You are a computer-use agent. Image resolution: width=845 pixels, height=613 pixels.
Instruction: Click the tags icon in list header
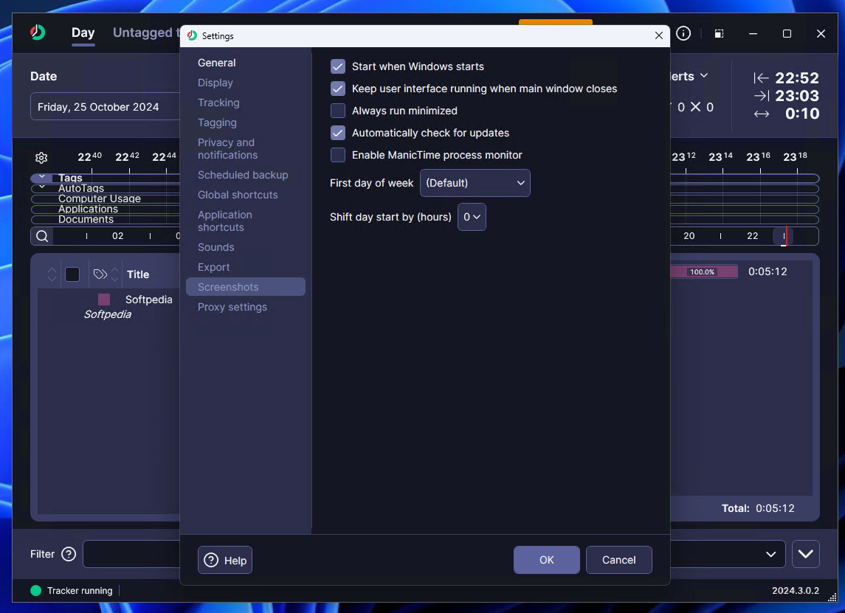pos(100,274)
